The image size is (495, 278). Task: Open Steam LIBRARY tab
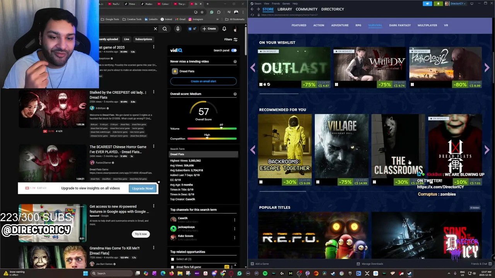coord(285,9)
